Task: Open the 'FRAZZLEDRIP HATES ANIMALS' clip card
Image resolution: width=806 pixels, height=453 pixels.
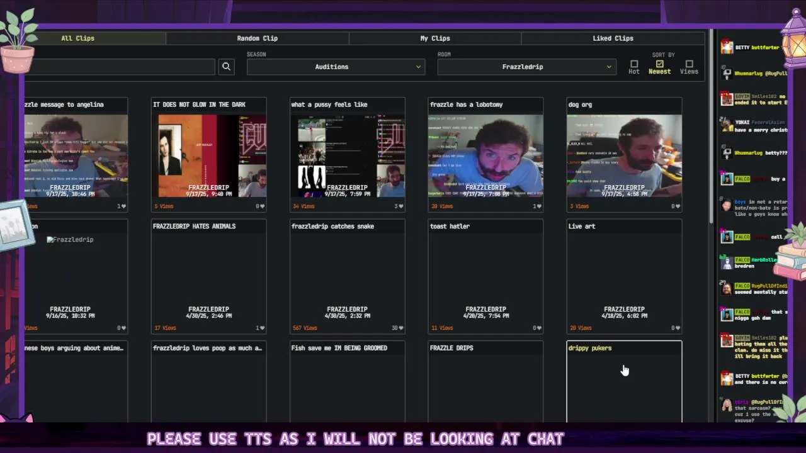Action: click(x=209, y=276)
